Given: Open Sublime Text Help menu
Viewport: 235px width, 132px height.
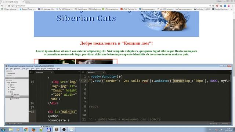Looking at the screenshot, I should tap(58, 69).
